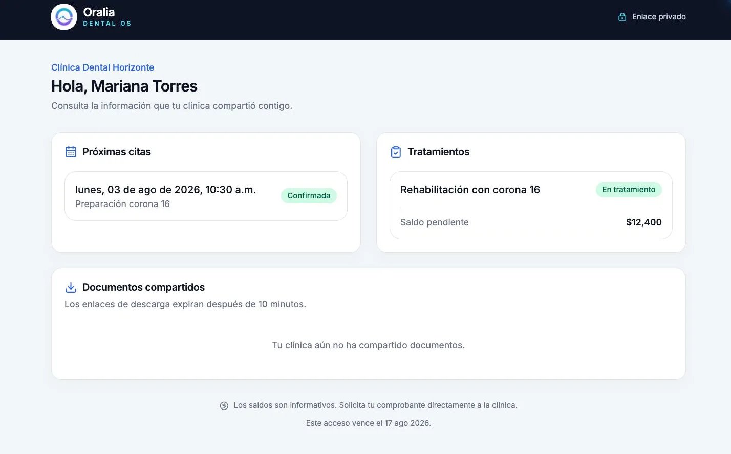The height and width of the screenshot is (454, 731).
Task: Click the lock icon beside Enlace privado
Action: pyautogui.click(x=622, y=17)
